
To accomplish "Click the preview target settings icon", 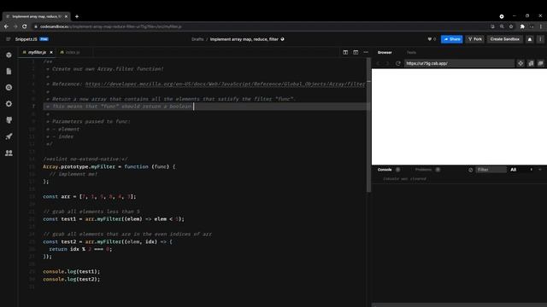I will [x=521, y=63].
